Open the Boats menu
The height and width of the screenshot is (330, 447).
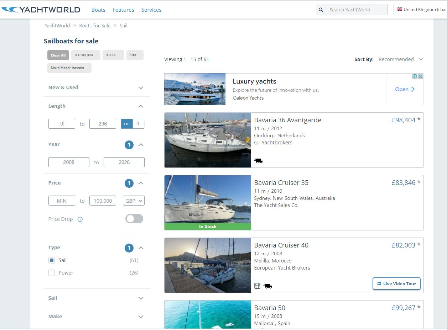coord(98,10)
